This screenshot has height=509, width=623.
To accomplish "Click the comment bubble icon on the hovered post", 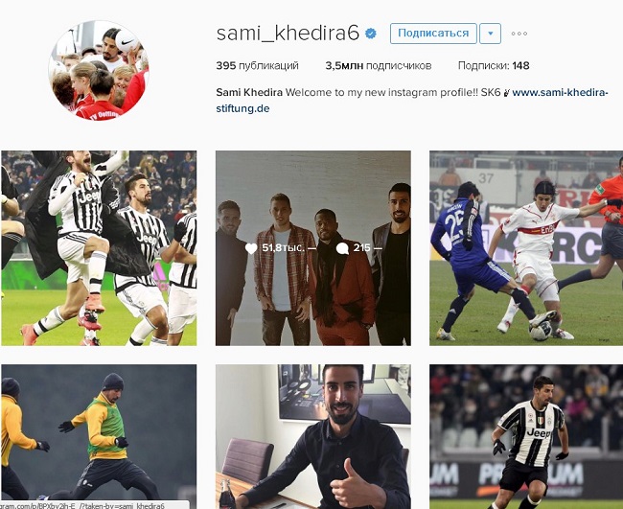I will click(x=342, y=248).
